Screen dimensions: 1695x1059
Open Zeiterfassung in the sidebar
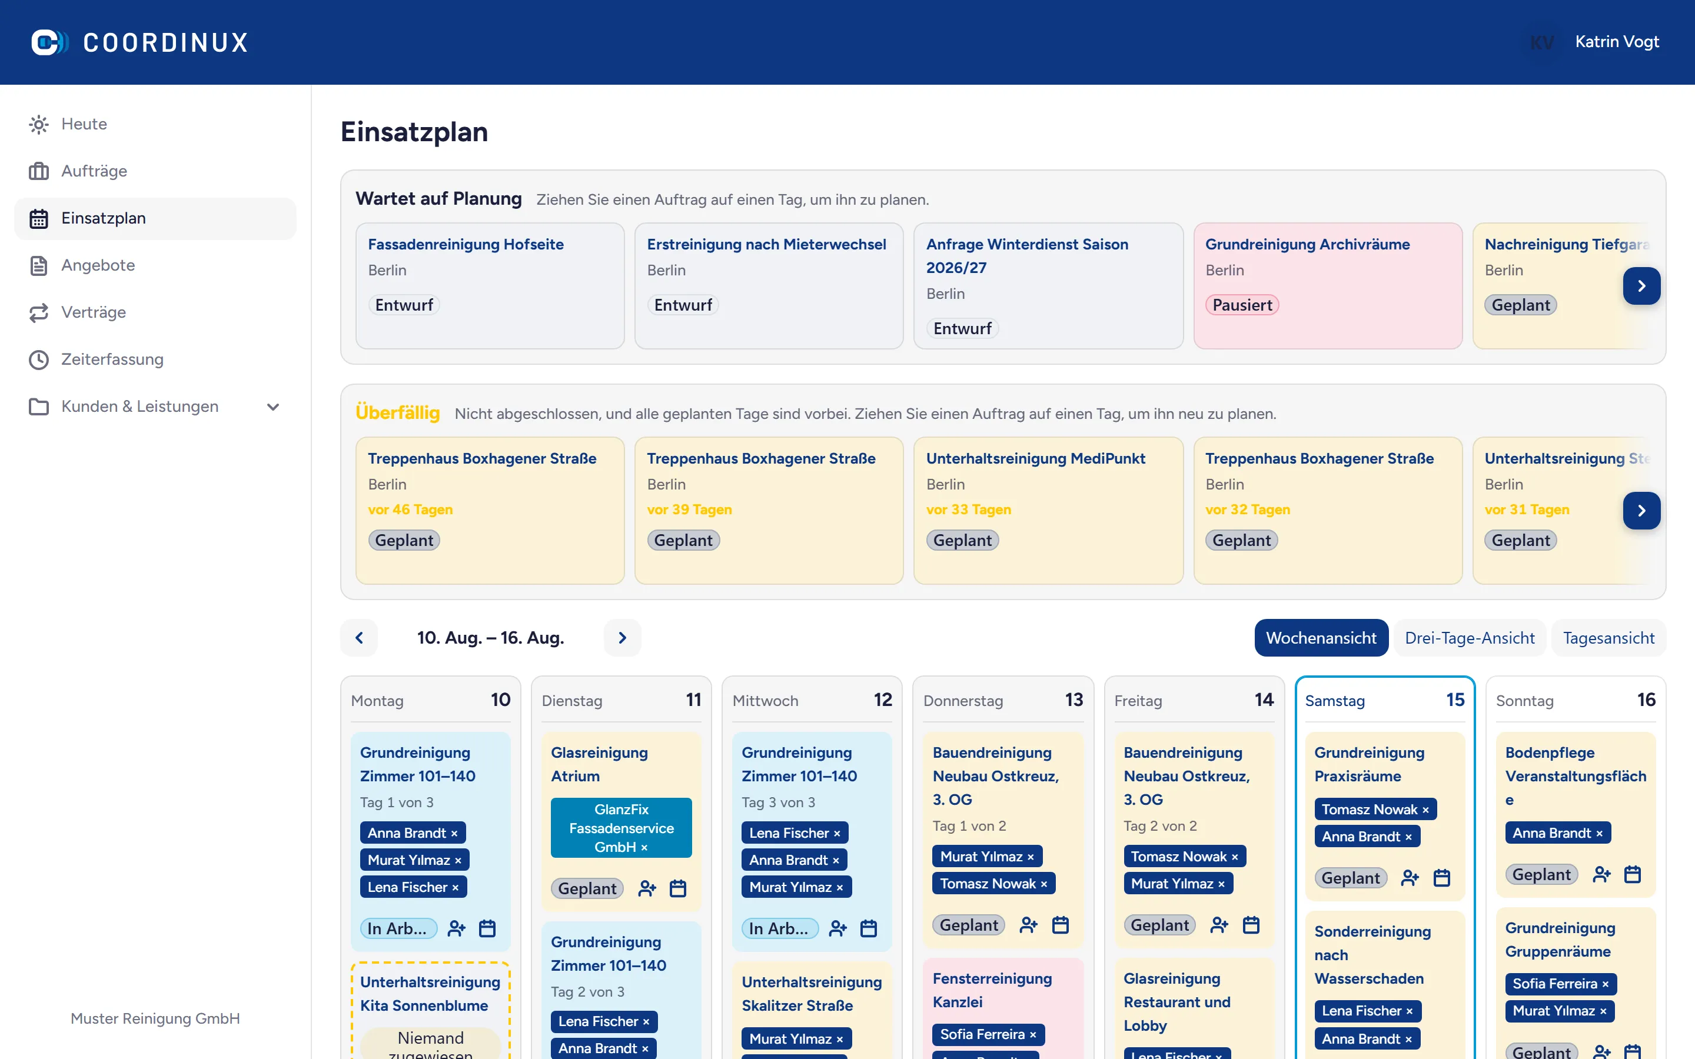[155, 359]
